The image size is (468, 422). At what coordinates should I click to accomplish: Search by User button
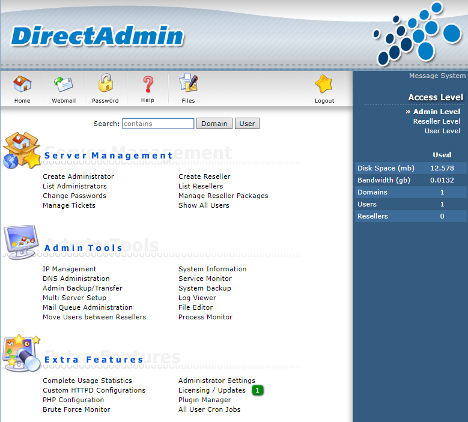pyautogui.click(x=247, y=124)
